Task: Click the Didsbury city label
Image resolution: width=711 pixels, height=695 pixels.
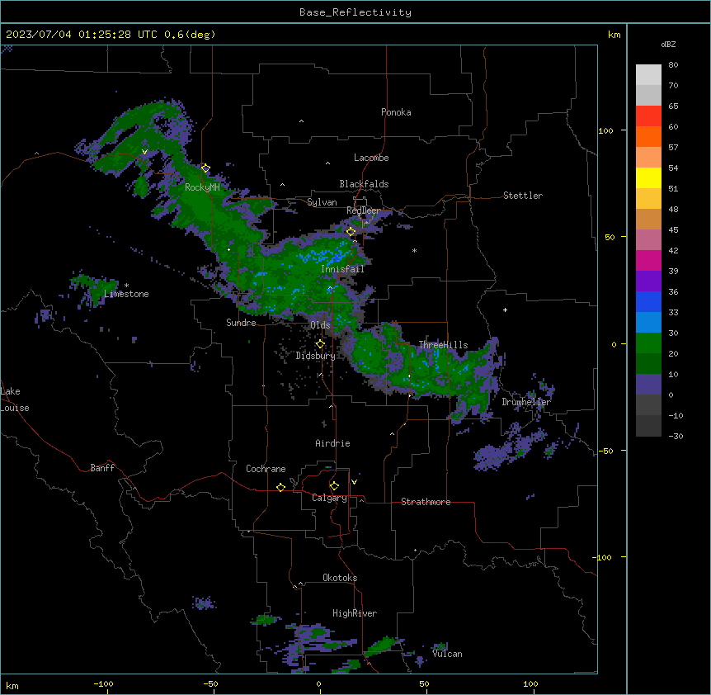Action: [x=316, y=356]
